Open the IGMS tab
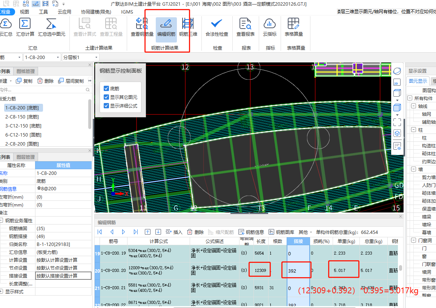The width and height of the screenshot is (436, 308). 127,12
